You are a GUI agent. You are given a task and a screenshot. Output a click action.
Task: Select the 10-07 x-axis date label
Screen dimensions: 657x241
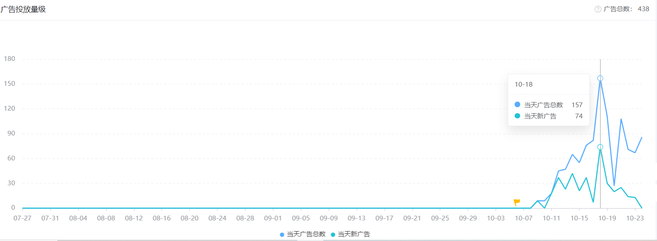click(x=523, y=218)
